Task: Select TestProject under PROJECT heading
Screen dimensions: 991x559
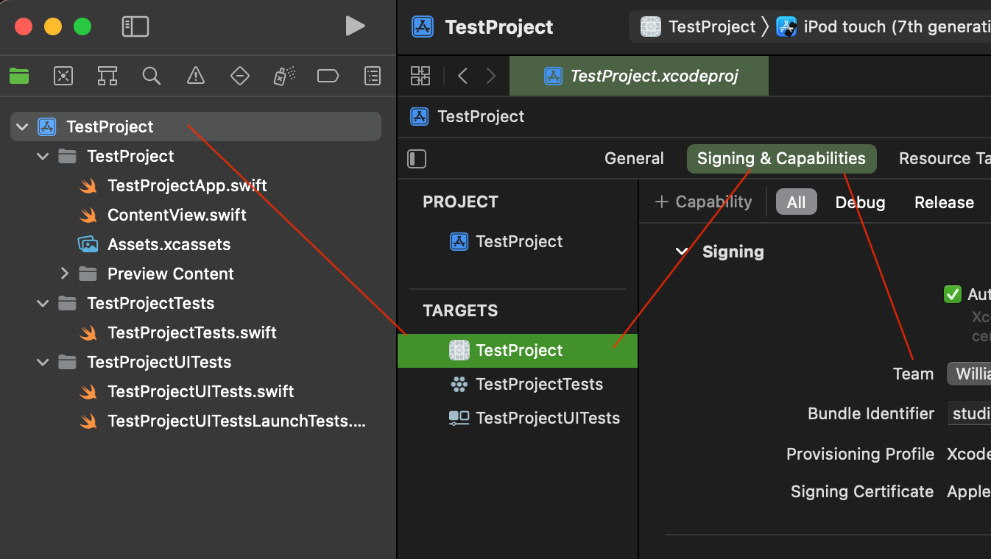Action: click(507, 241)
